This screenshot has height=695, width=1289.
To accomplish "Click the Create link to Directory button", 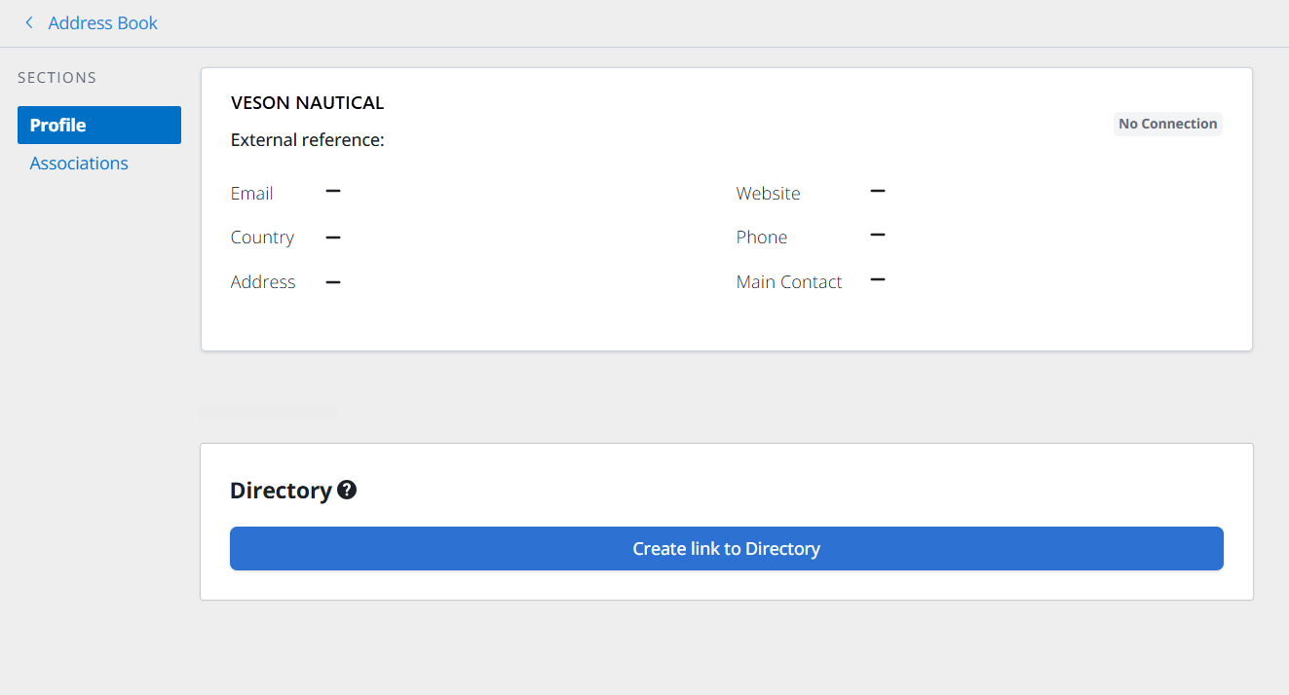I will (x=726, y=548).
